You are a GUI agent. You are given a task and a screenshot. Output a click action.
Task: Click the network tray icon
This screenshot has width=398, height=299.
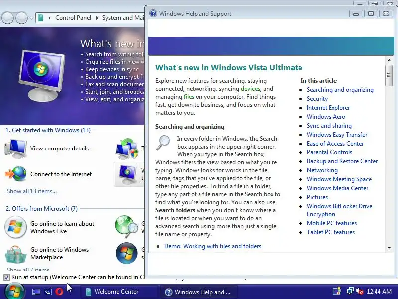350,291
